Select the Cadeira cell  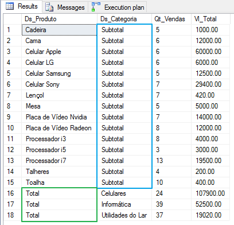[59, 30]
